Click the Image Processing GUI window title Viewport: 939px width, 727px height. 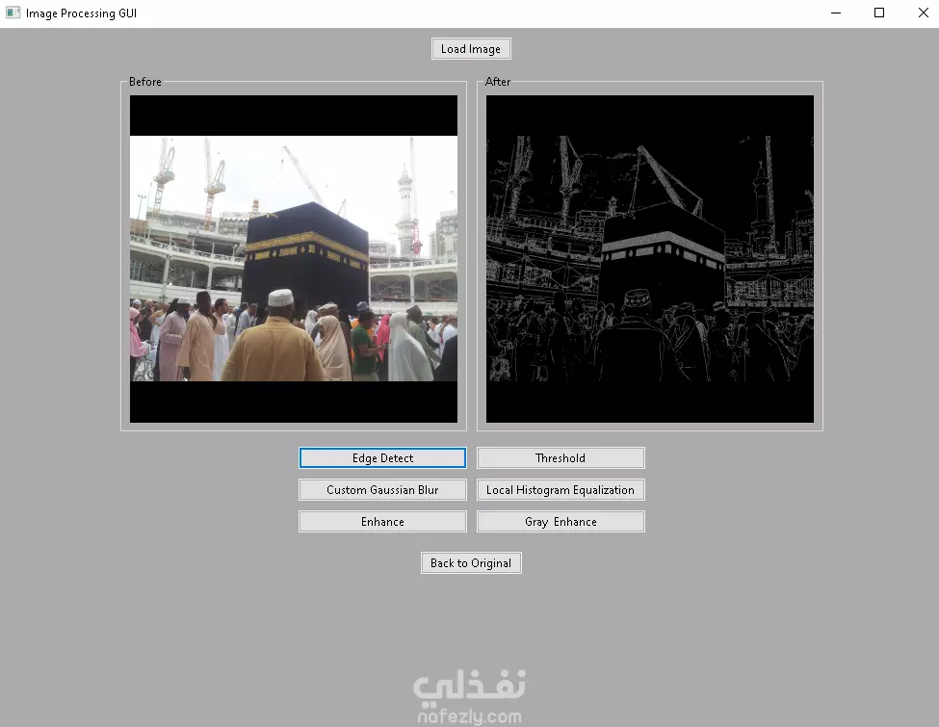pos(81,13)
